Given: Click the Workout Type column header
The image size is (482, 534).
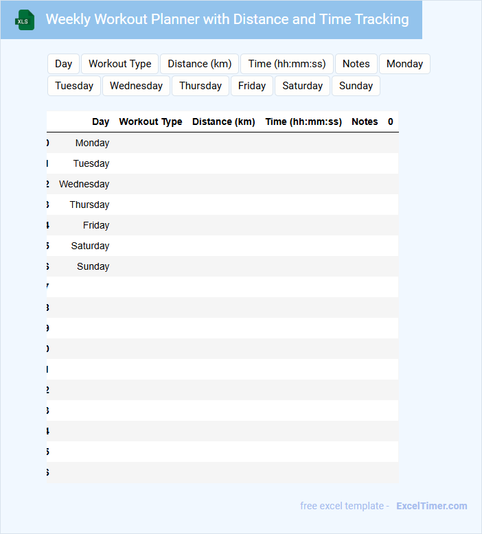Looking at the screenshot, I should click(x=150, y=121).
